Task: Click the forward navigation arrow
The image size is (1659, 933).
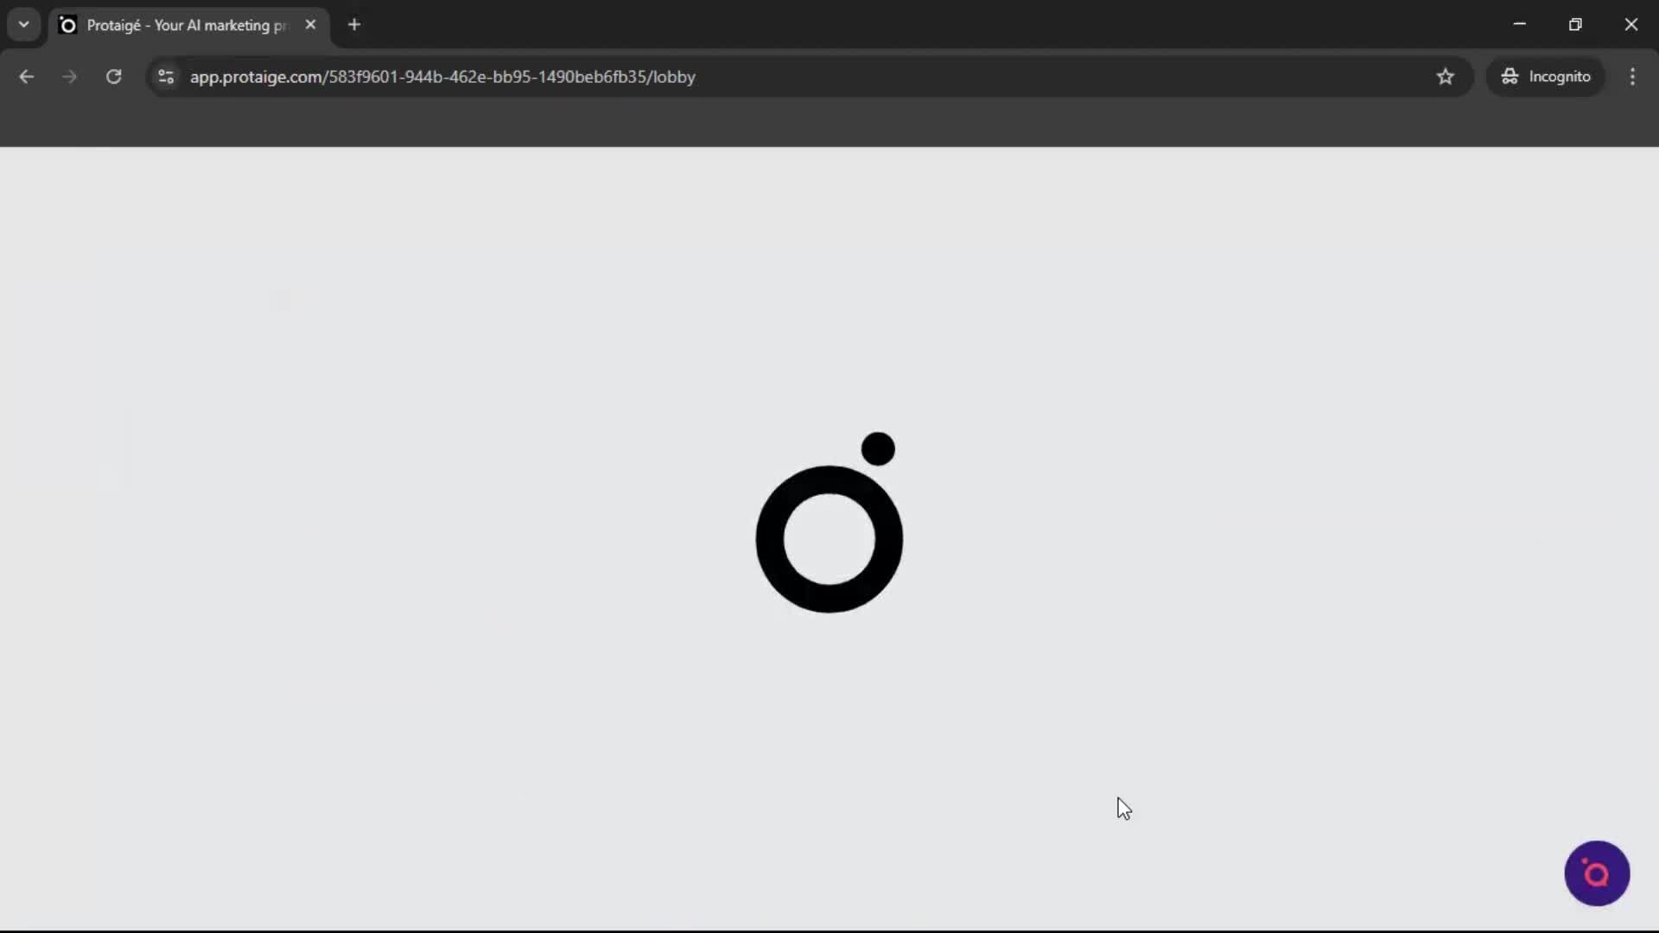Action: (x=70, y=77)
